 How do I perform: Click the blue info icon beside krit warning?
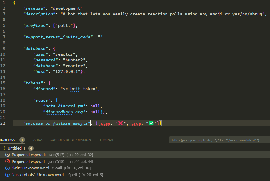(x=7, y=168)
